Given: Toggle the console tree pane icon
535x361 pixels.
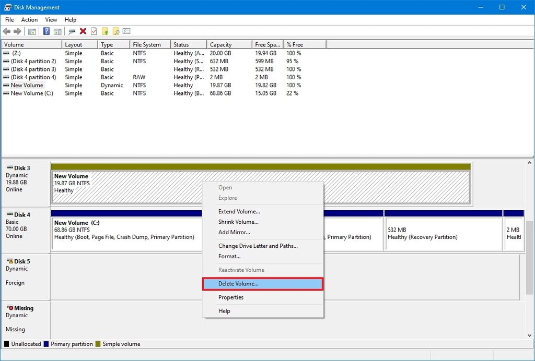Looking at the screenshot, I should point(32,31).
